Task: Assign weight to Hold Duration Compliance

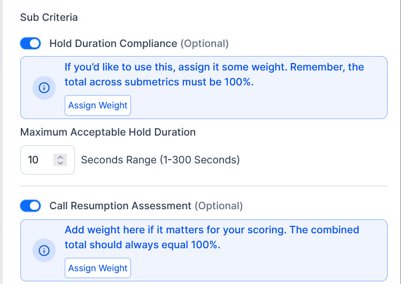Action: (98, 105)
